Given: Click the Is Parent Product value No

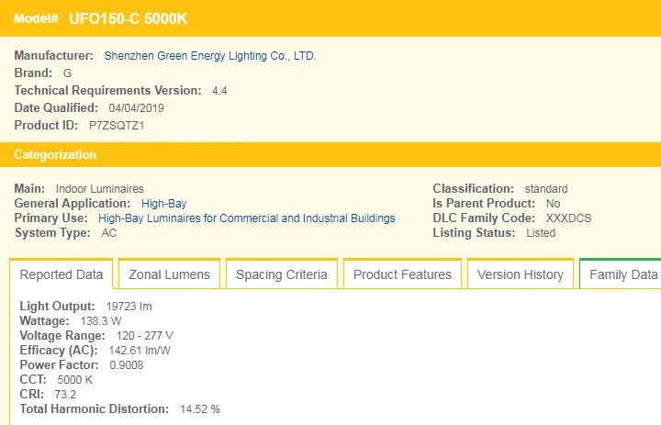Looking at the screenshot, I should [x=553, y=204].
